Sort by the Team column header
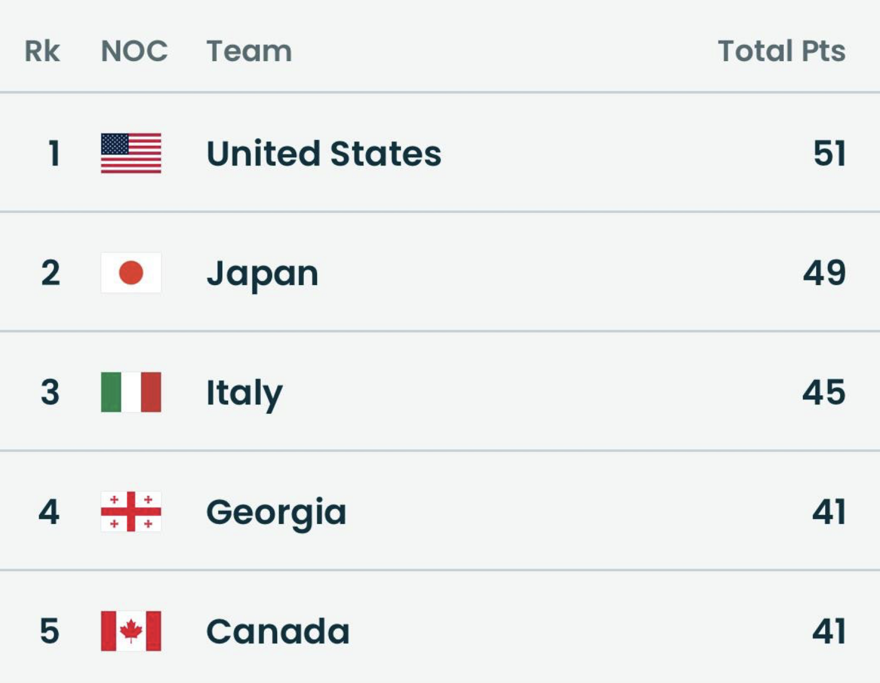Image resolution: width=880 pixels, height=683 pixels. (x=249, y=51)
